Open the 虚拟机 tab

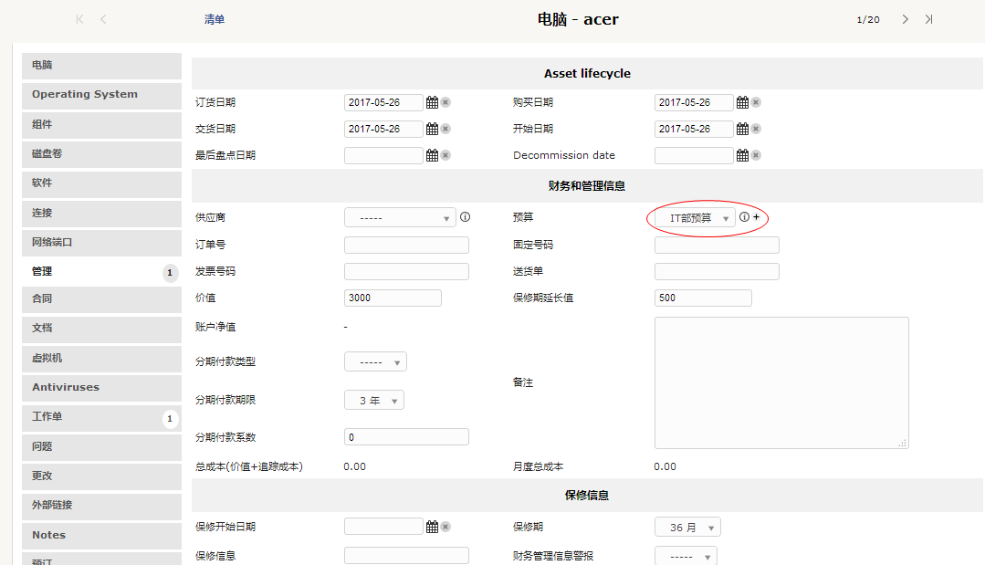(101, 358)
